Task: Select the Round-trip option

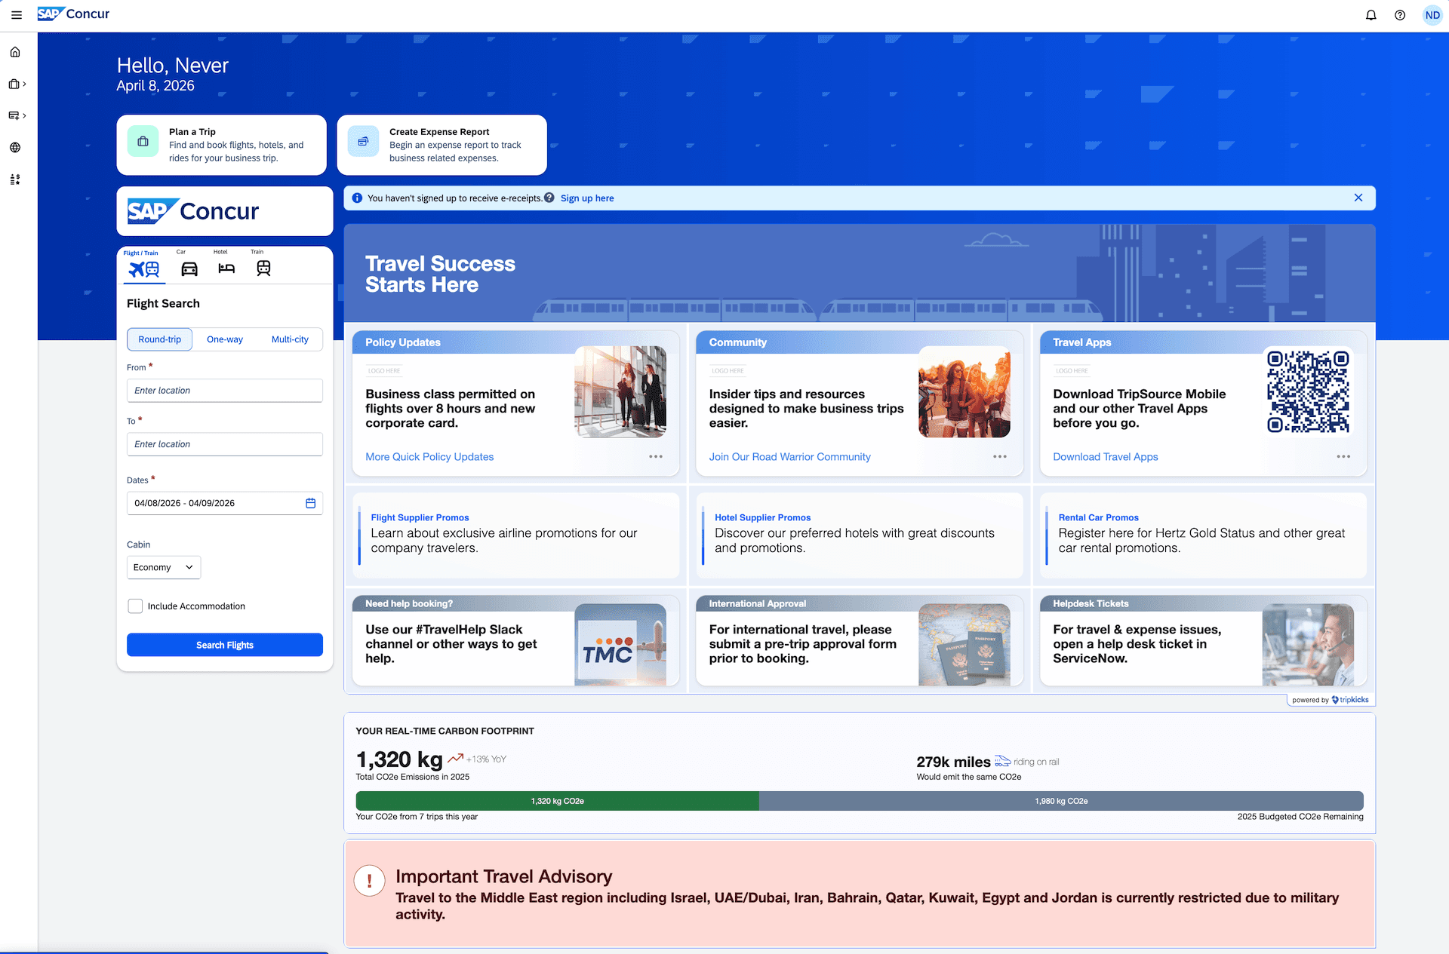Action: [x=159, y=339]
